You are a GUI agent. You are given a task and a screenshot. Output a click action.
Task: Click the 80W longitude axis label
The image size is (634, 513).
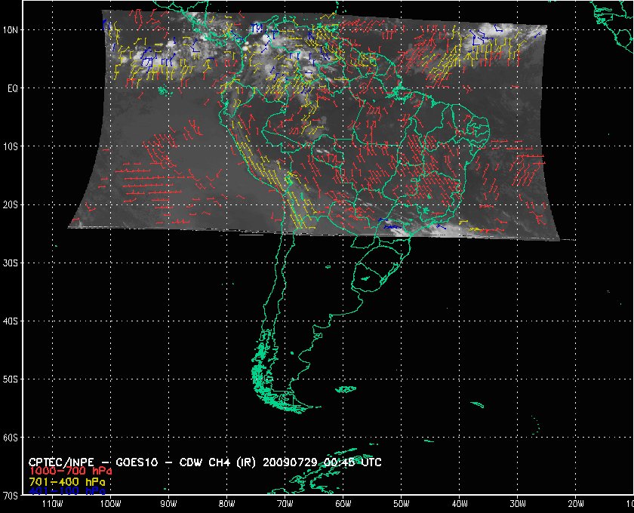226,504
